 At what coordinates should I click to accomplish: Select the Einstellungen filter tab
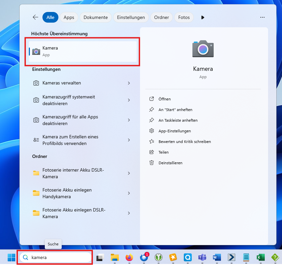coord(131,17)
